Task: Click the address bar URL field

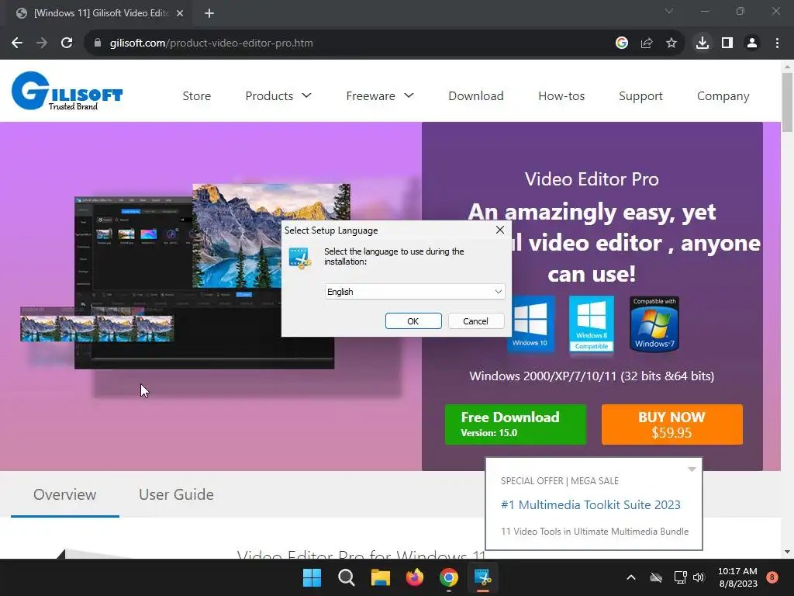Action: coord(354,43)
